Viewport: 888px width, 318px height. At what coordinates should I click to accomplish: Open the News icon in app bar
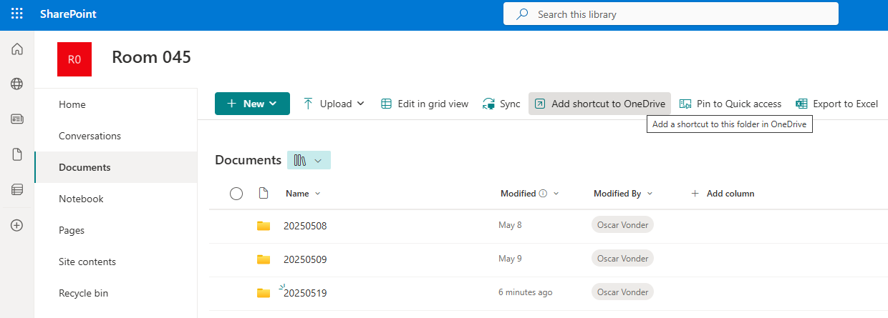(x=17, y=119)
